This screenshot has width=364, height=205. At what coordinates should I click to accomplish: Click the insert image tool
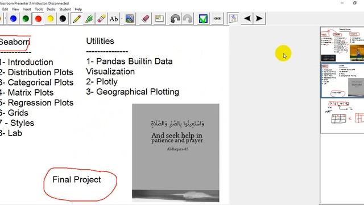[130, 19]
